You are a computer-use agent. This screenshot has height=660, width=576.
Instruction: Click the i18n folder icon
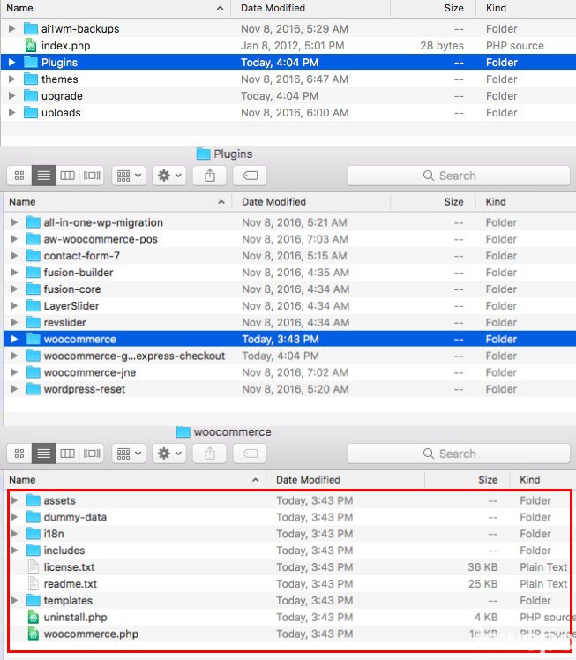[34, 534]
